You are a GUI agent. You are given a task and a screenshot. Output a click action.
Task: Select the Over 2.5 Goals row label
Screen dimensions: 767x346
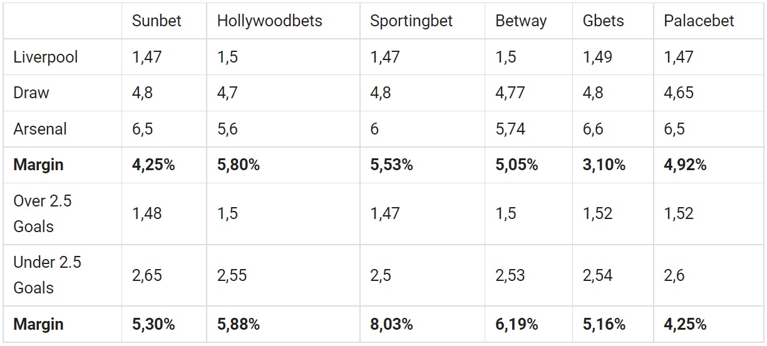click(43, 213)
